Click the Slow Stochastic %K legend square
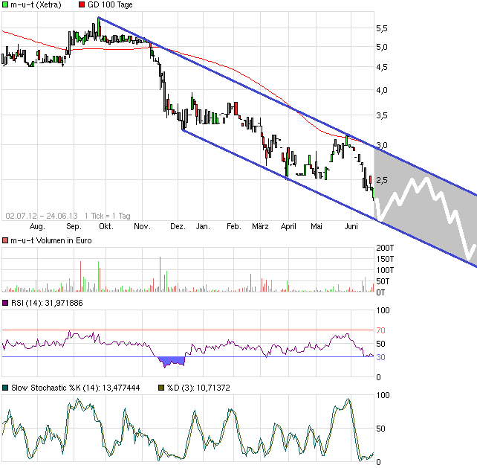 click(6, 388)
